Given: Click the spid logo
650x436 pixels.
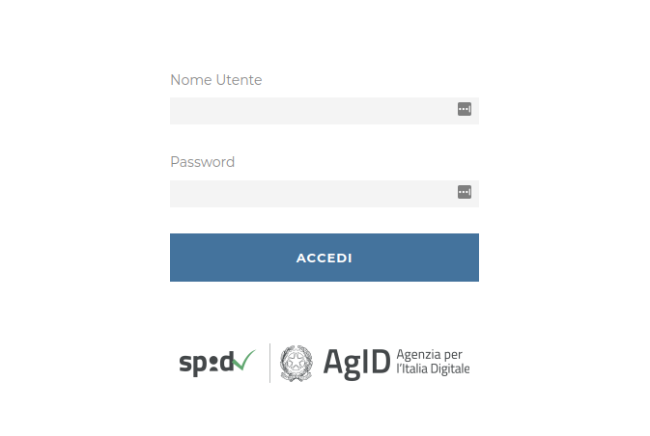Looking at the screenshot, I should click(x=217, y=363).
